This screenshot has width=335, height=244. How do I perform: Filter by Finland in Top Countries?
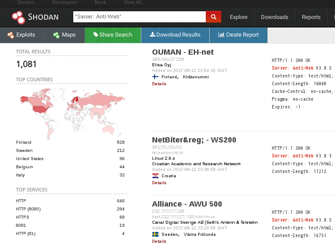coord(24,142)
